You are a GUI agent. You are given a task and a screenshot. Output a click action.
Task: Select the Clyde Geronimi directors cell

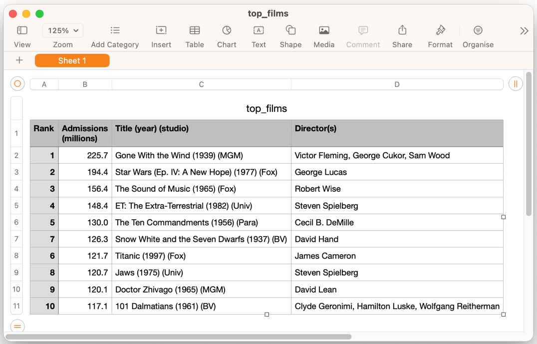click(397, 306)
